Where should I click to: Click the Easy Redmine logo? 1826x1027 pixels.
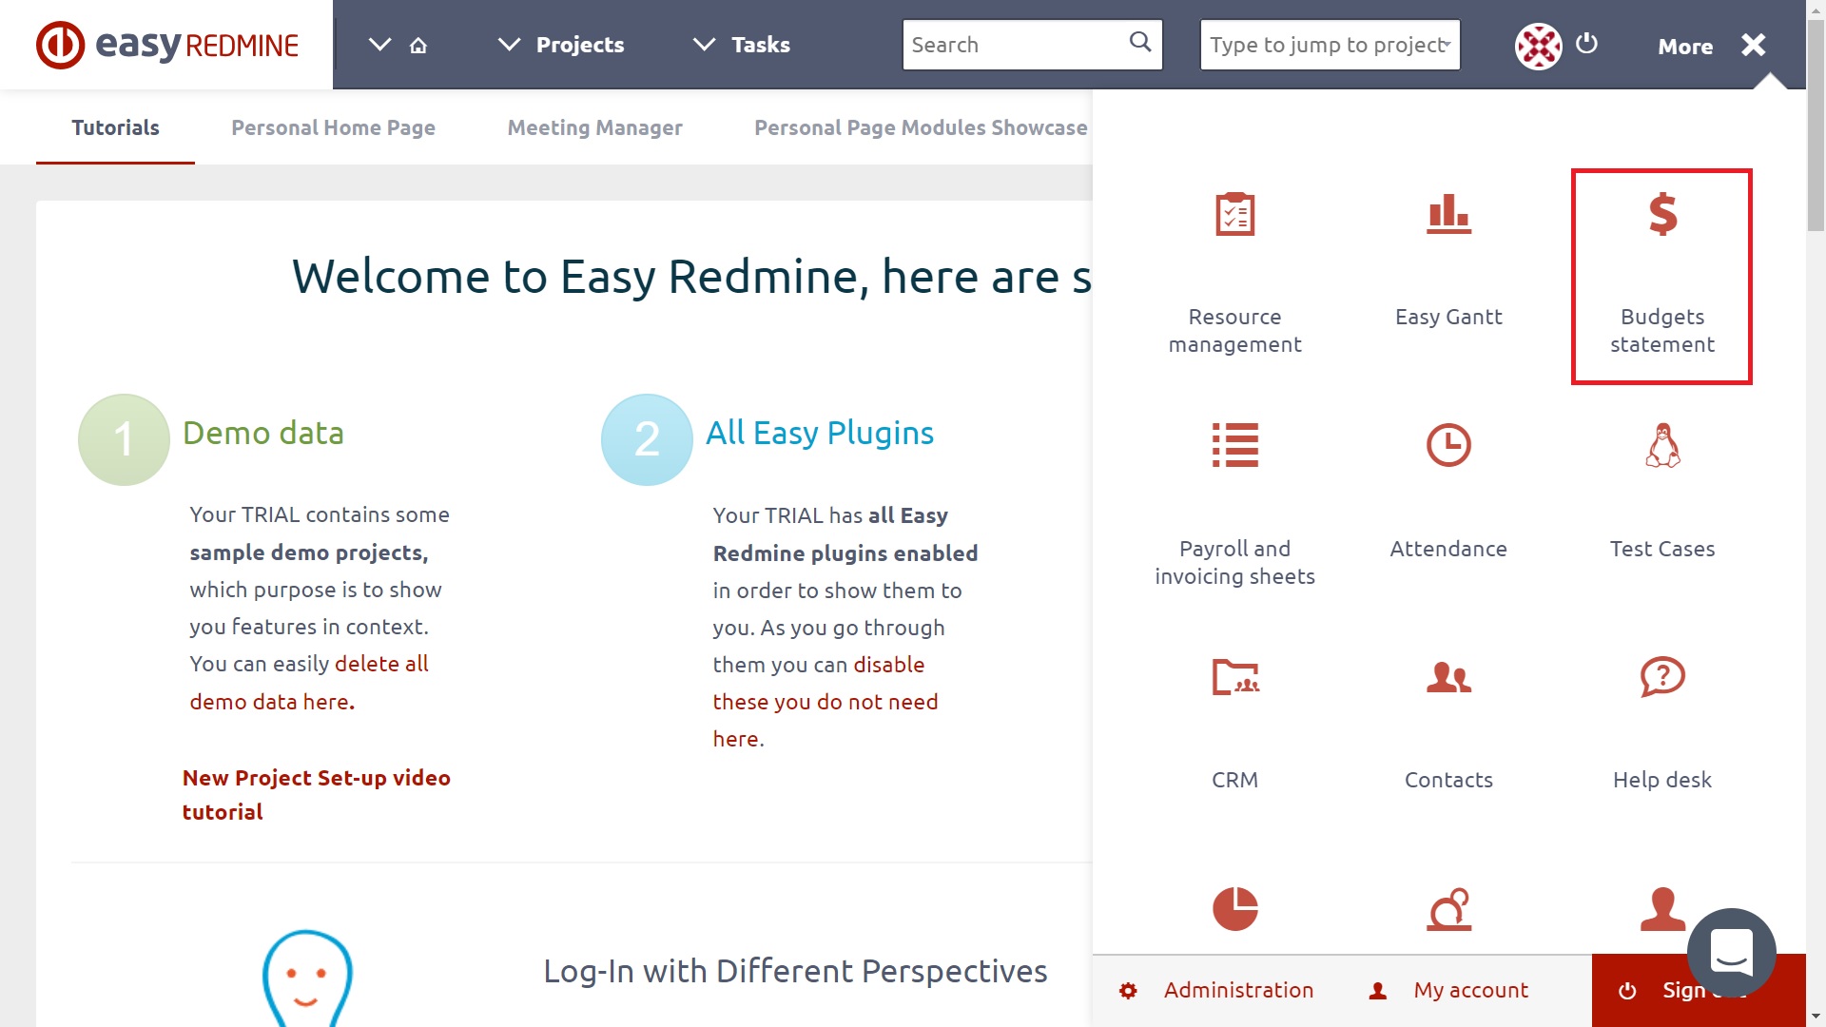click(167, 45)
